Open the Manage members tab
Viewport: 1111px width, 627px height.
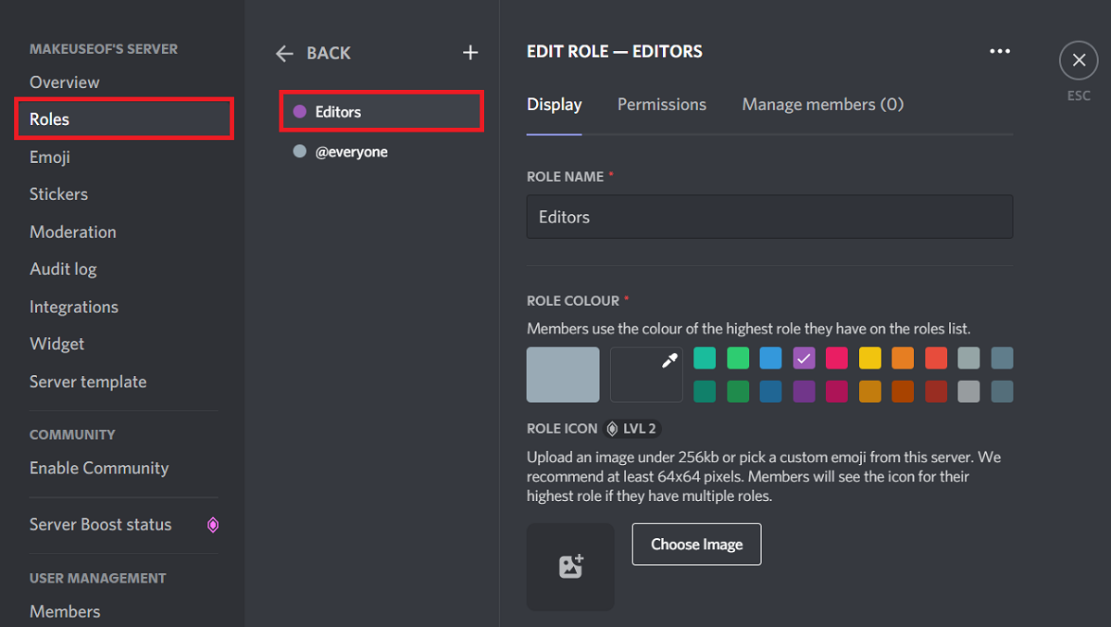pos(822,105)
